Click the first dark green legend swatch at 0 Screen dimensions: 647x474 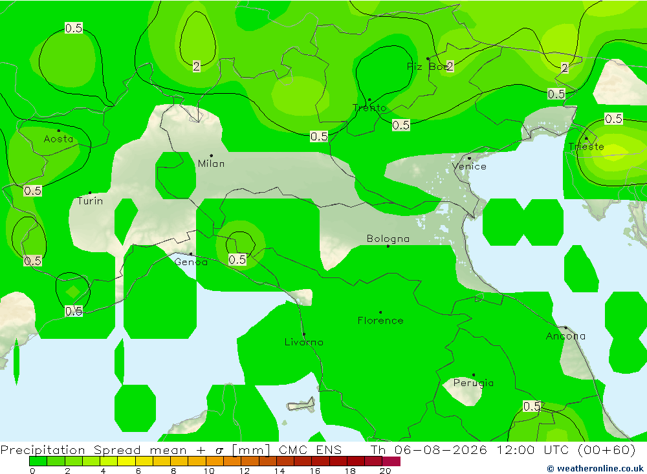[x=38, y=461]
